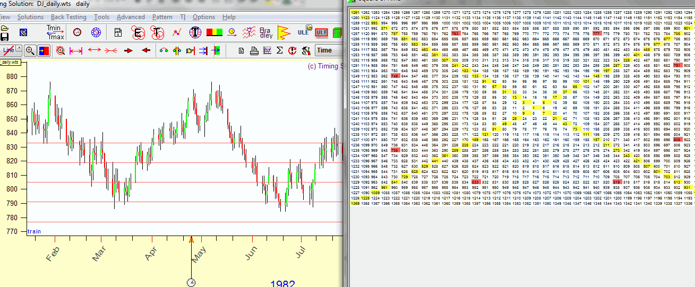Click the pointing hand with bar icon
Screen dimensions: 695x287
191,50
